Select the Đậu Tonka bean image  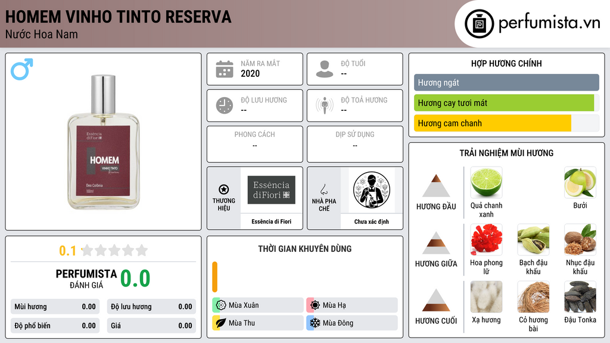pyautogui.click(x=580, y=297)
